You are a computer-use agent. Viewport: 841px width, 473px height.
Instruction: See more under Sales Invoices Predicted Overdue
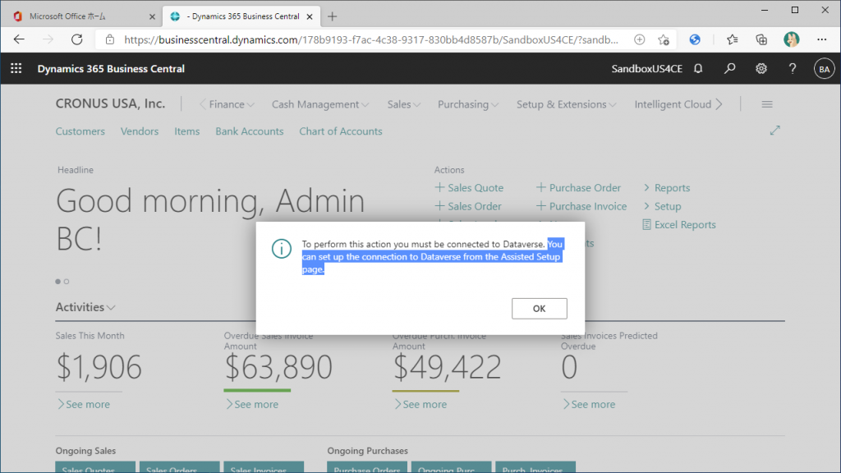click(588, 404)
